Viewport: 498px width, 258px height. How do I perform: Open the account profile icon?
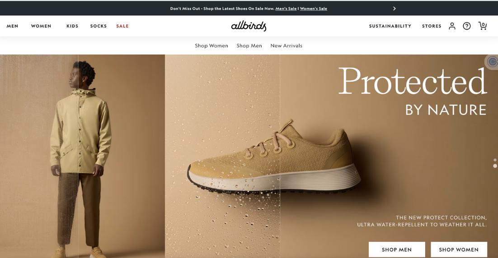click(452, 26)
